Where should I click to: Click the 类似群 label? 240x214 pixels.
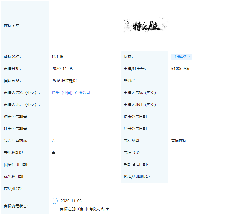(130, 81)
